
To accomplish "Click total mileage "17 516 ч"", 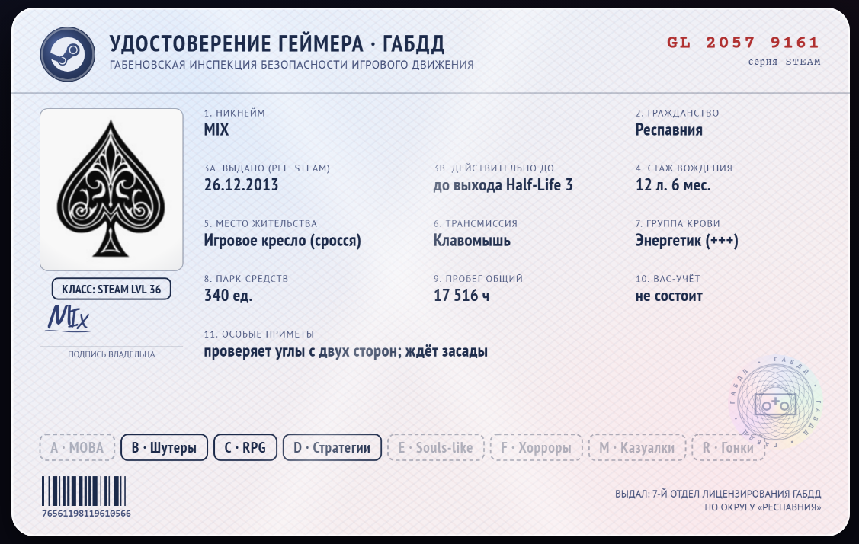I will pyautogui.click(x=461, y=296).
